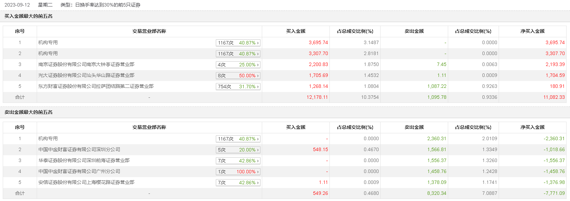Click 光大证券汕头华山路证券营业部 link
Screen dimensions: 570x201
pos(86,76)
